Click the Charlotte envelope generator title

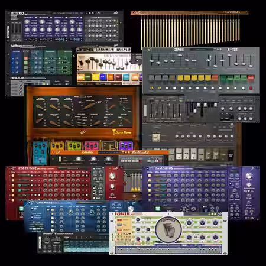[58, 233]
